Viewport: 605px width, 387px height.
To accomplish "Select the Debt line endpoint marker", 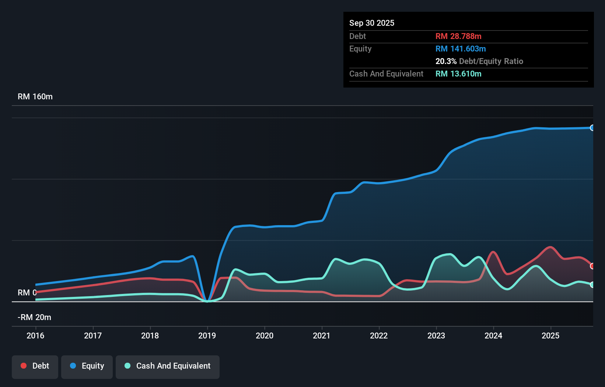I will click(x=592, y=266).
